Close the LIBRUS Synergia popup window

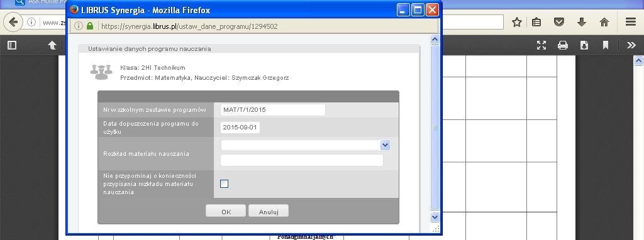click(432, 10)
